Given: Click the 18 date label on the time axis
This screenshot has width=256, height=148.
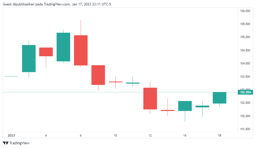Looking at the screenshot, I should click(220, 136).
